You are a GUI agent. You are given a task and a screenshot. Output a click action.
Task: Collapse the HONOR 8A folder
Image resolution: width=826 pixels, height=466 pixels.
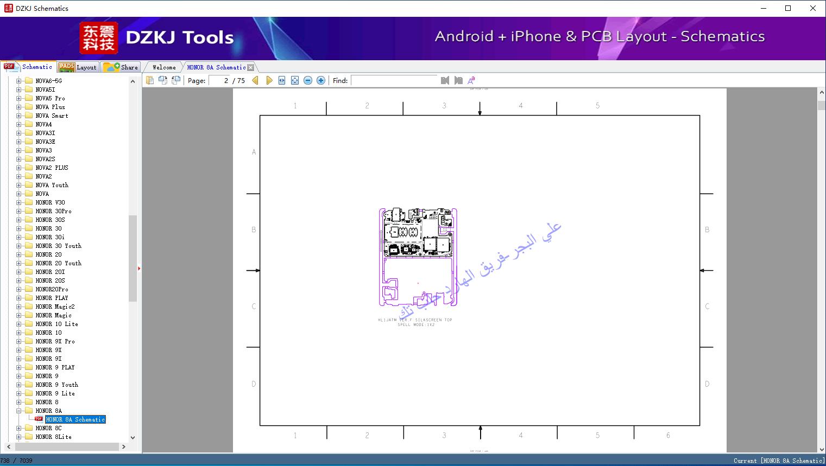point(19,411)
